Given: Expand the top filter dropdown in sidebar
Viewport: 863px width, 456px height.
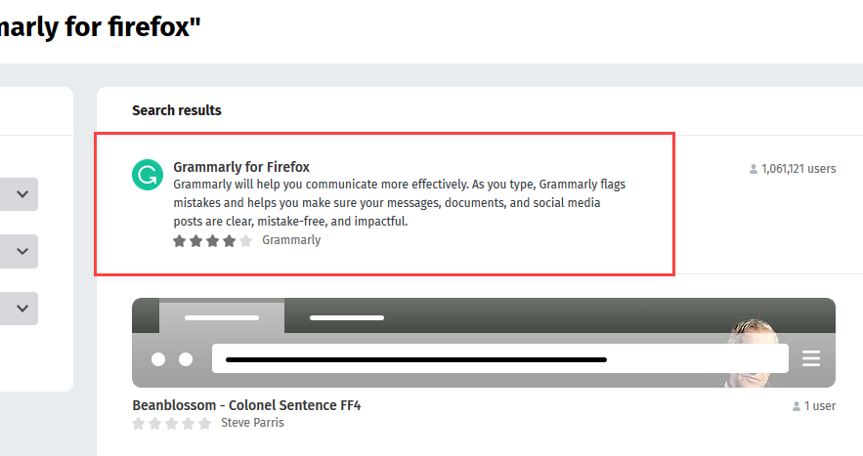Looking at the screenshot, I should 22,194.
